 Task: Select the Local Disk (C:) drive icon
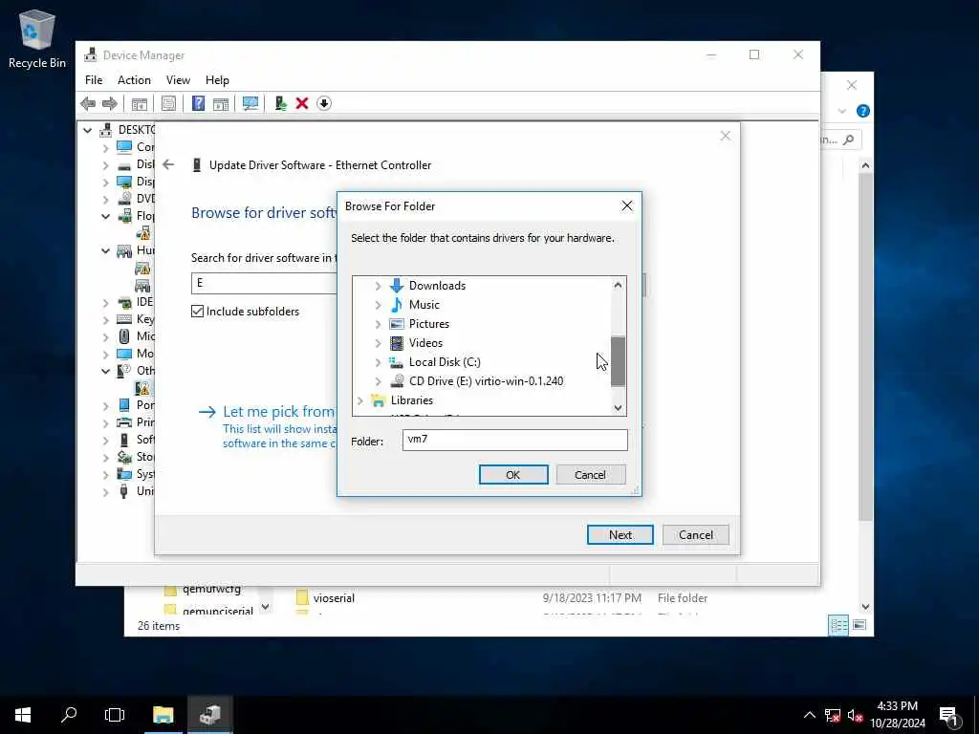396,362
